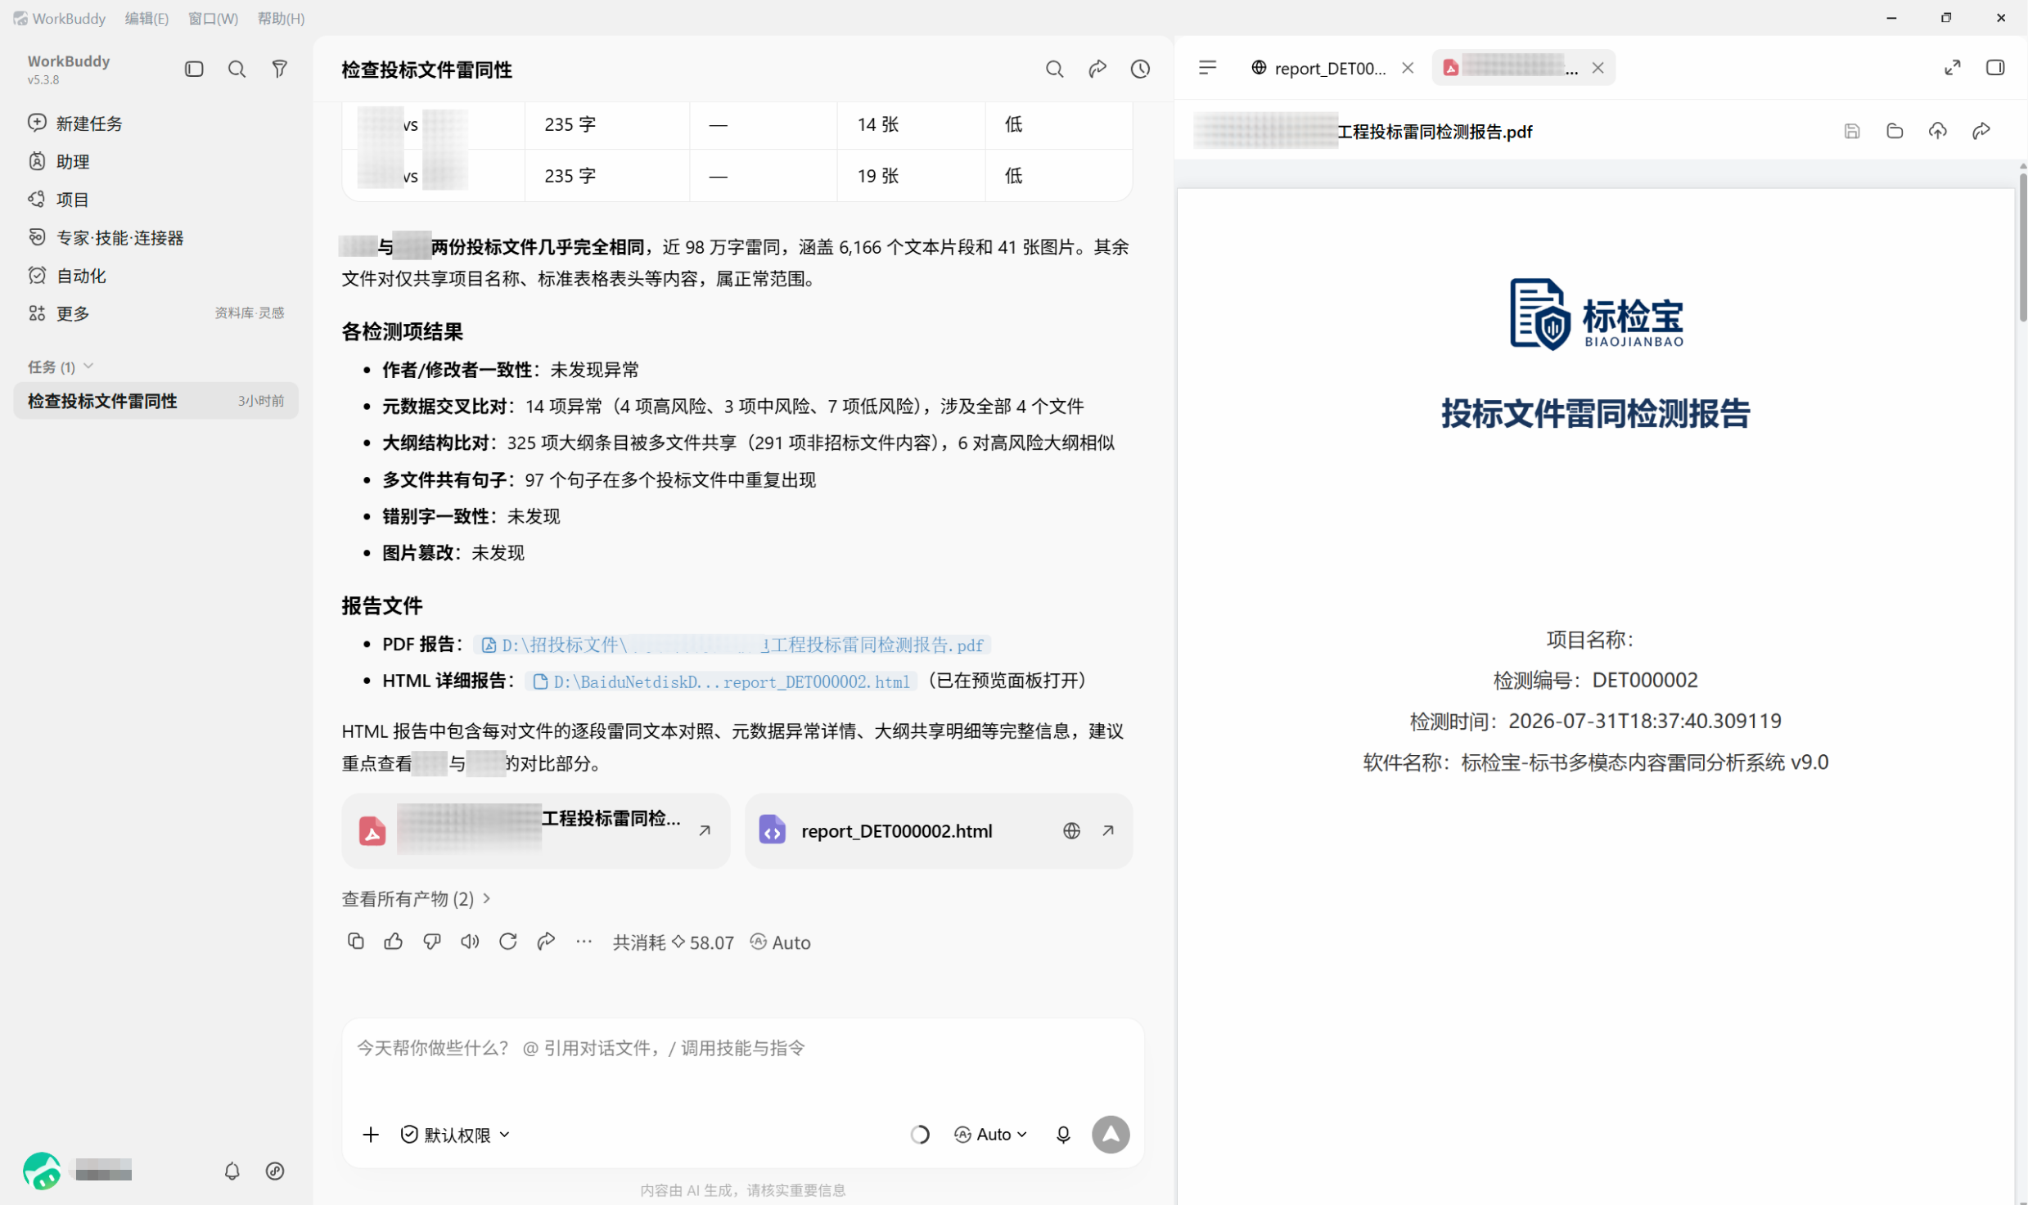
Task: Open PDF report card externally
Action: [x=705, y=831]
